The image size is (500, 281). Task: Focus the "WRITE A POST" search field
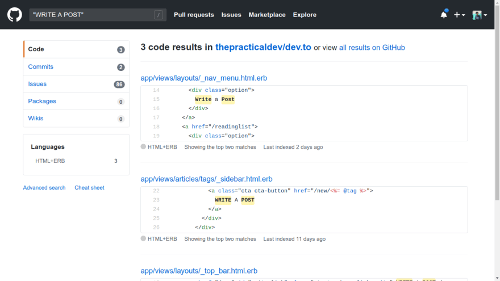[98, 15]
